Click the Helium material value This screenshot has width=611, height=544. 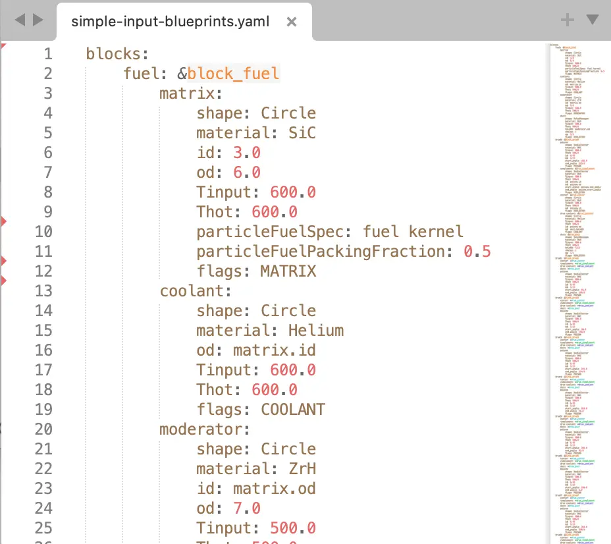(315, 330)
